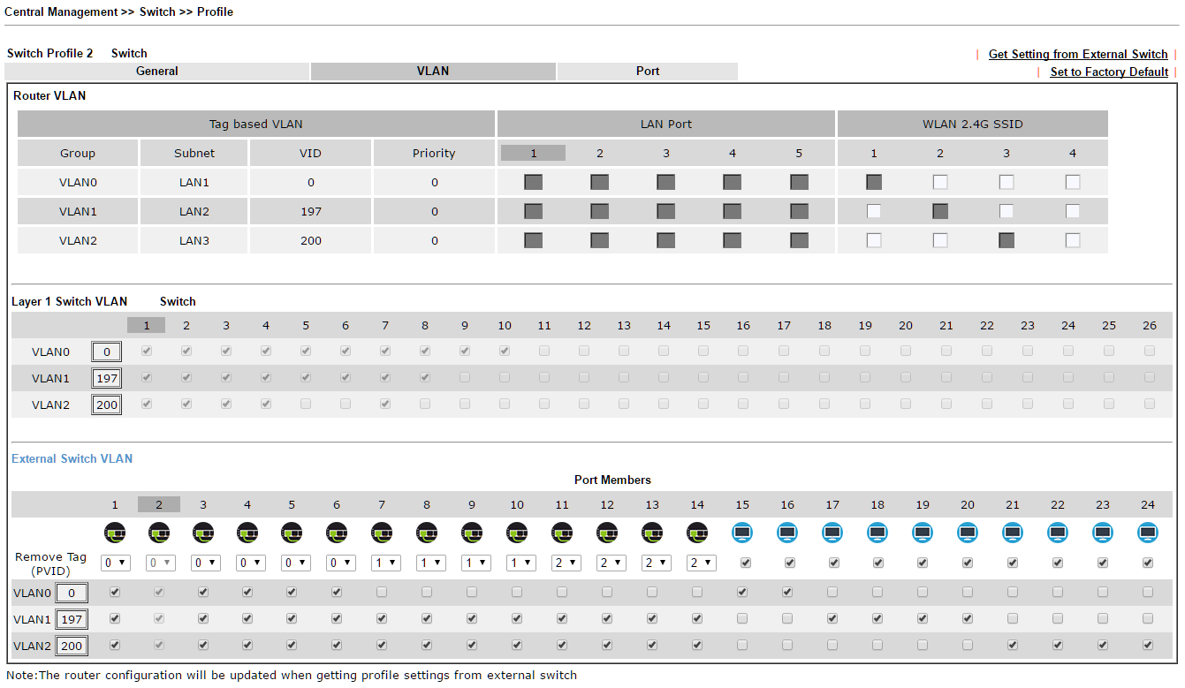The image size is (1185, 688).
Task: Toggle VLAN0 checkbox for external port 1
Action: (x=115, y=592)
